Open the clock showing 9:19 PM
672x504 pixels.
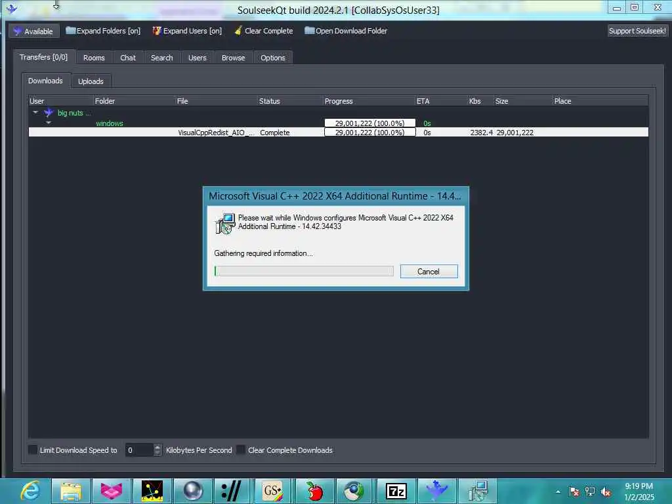pyautogui.click(x=639, y=492)
